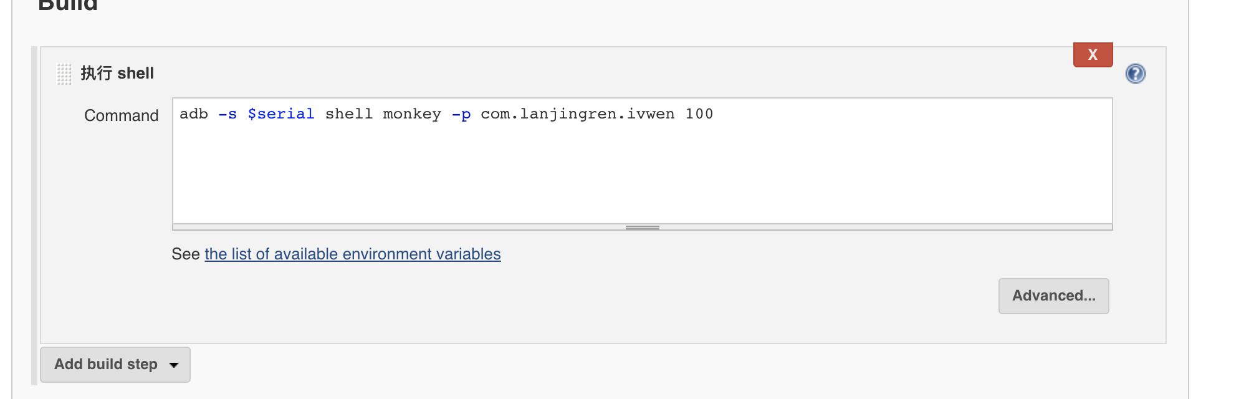Click the Command box resize grip bar
This screenshot has width=1259, height=399.
pos(642,227)
